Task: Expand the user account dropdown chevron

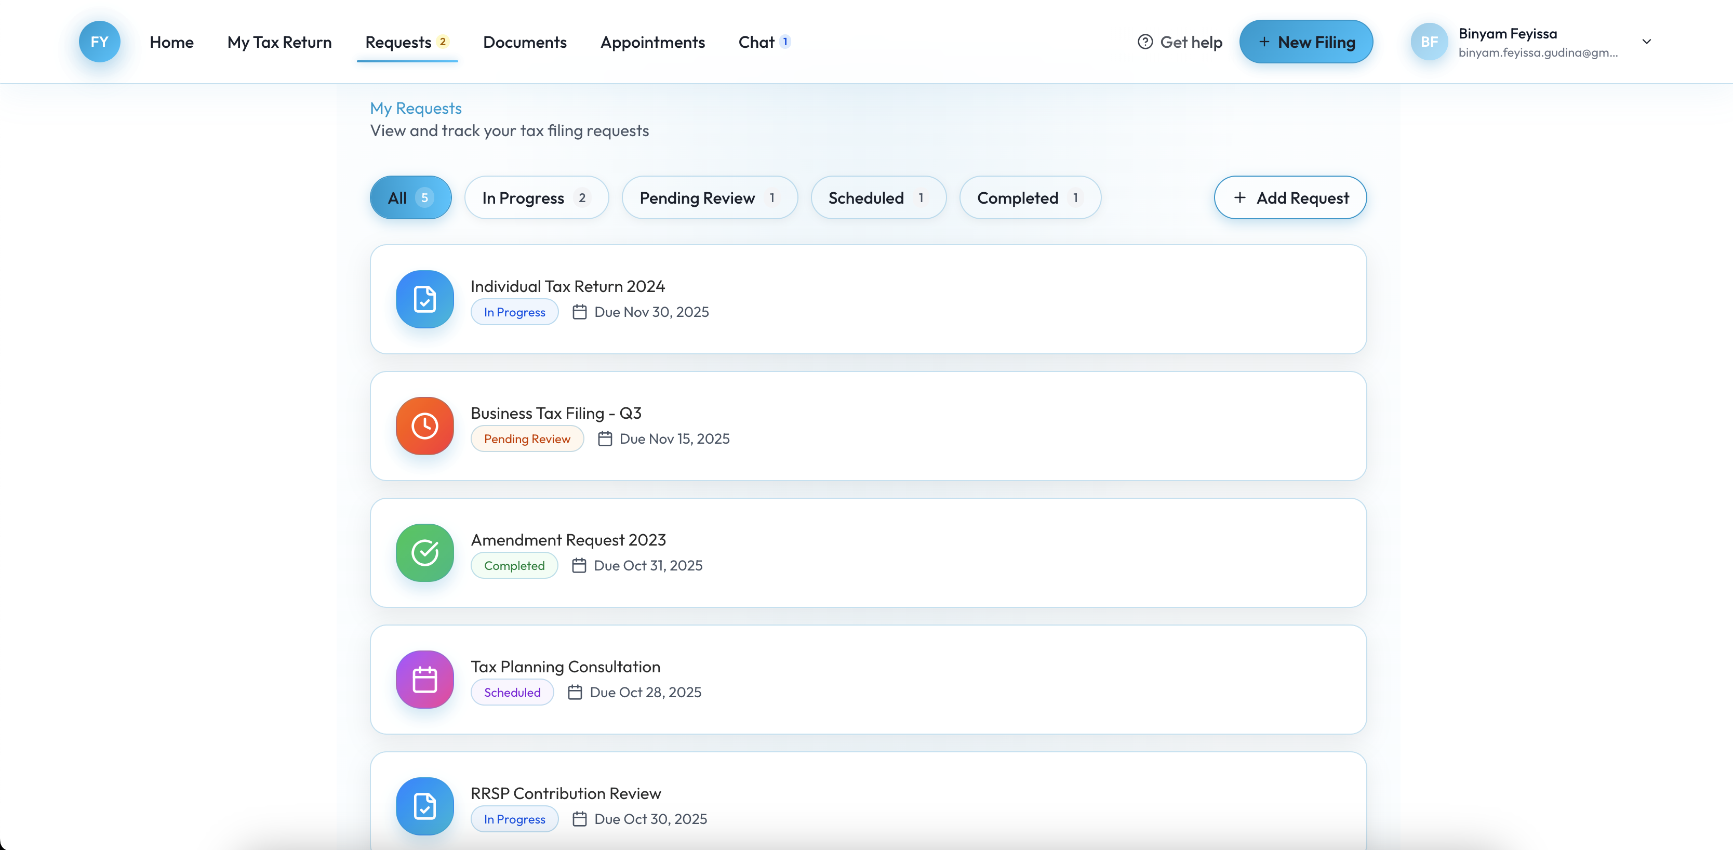Action: (x=1646, y=42)
